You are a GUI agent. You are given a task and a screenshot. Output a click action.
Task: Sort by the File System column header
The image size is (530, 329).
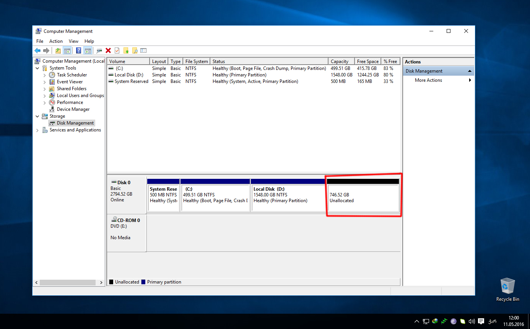pos(197,61)
